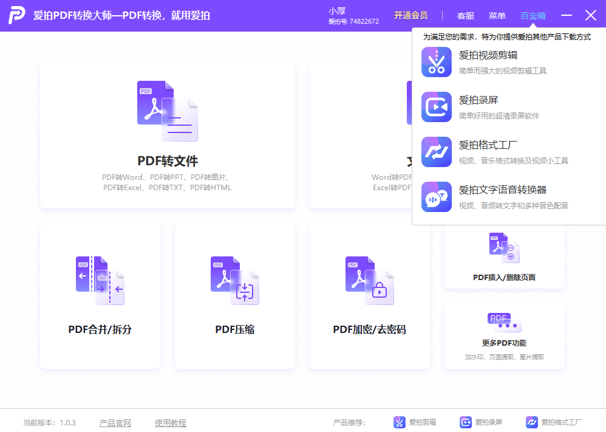Select the 爱拍视频剪辑 title text
This screenshot has height=432, width=606.
(488, 55)
